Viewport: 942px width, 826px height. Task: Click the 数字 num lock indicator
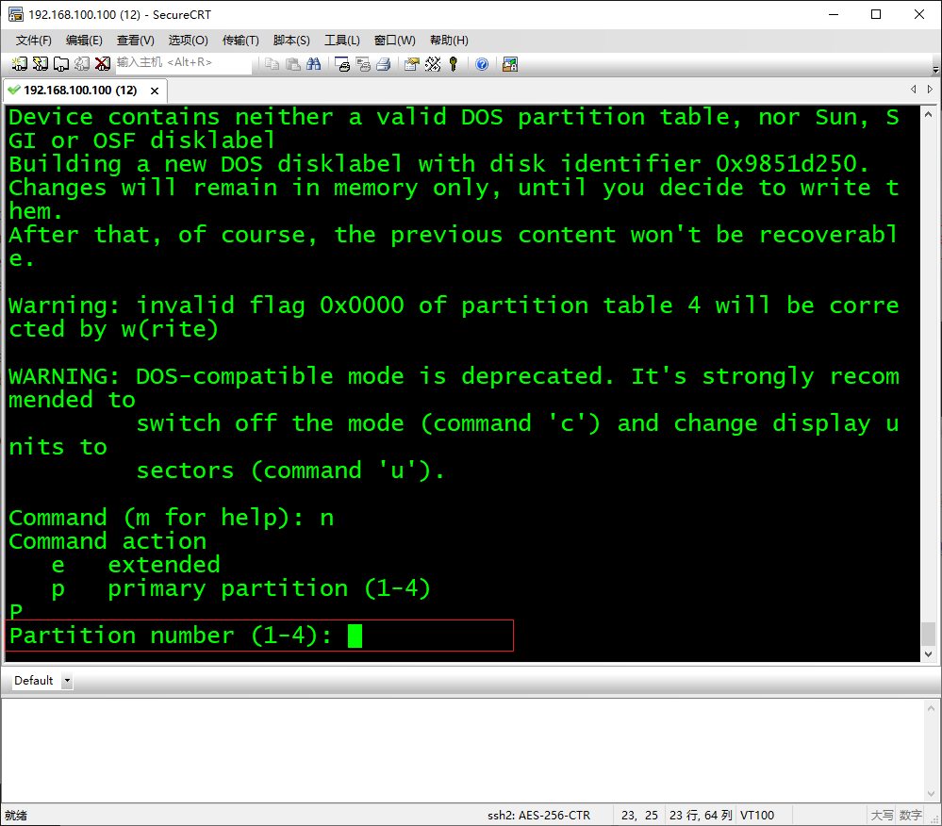(x=910, y=816)
